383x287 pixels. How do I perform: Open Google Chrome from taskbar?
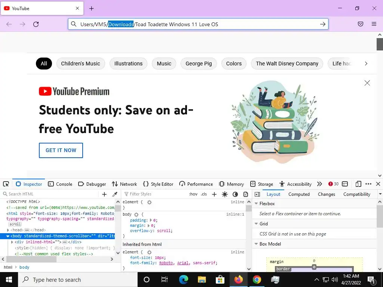click(x=257, y=280)
